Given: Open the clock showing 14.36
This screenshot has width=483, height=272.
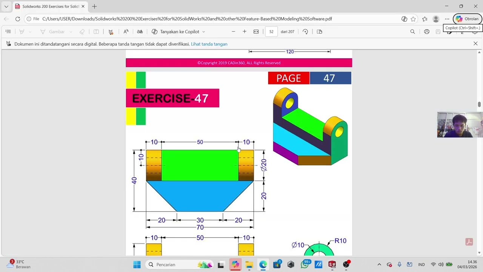Looking at the screenshot, I should tap(467, 264).
